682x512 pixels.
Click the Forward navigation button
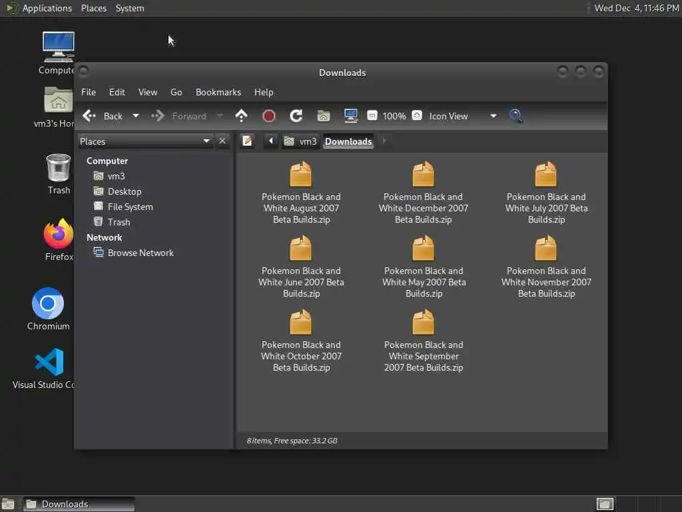point(178,116)
